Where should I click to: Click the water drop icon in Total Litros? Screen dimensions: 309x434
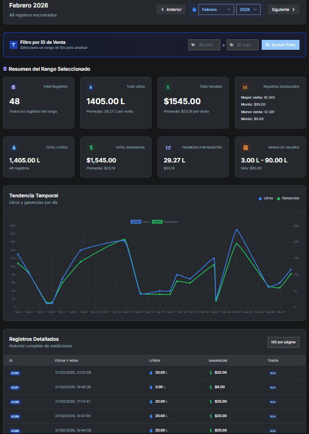90,87
